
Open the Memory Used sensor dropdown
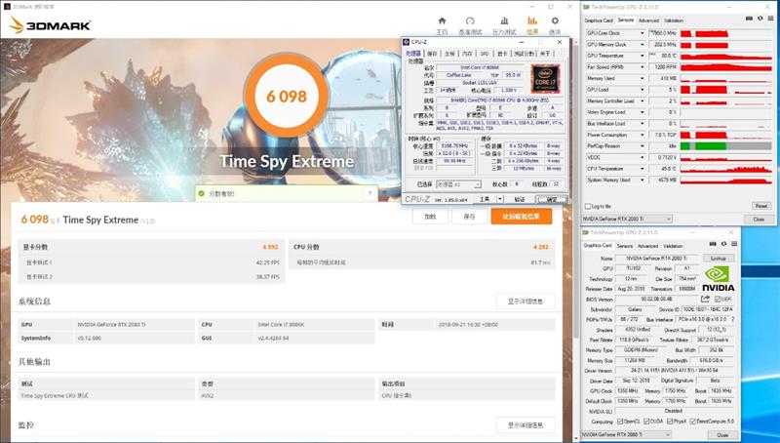(x=643, y=78)
